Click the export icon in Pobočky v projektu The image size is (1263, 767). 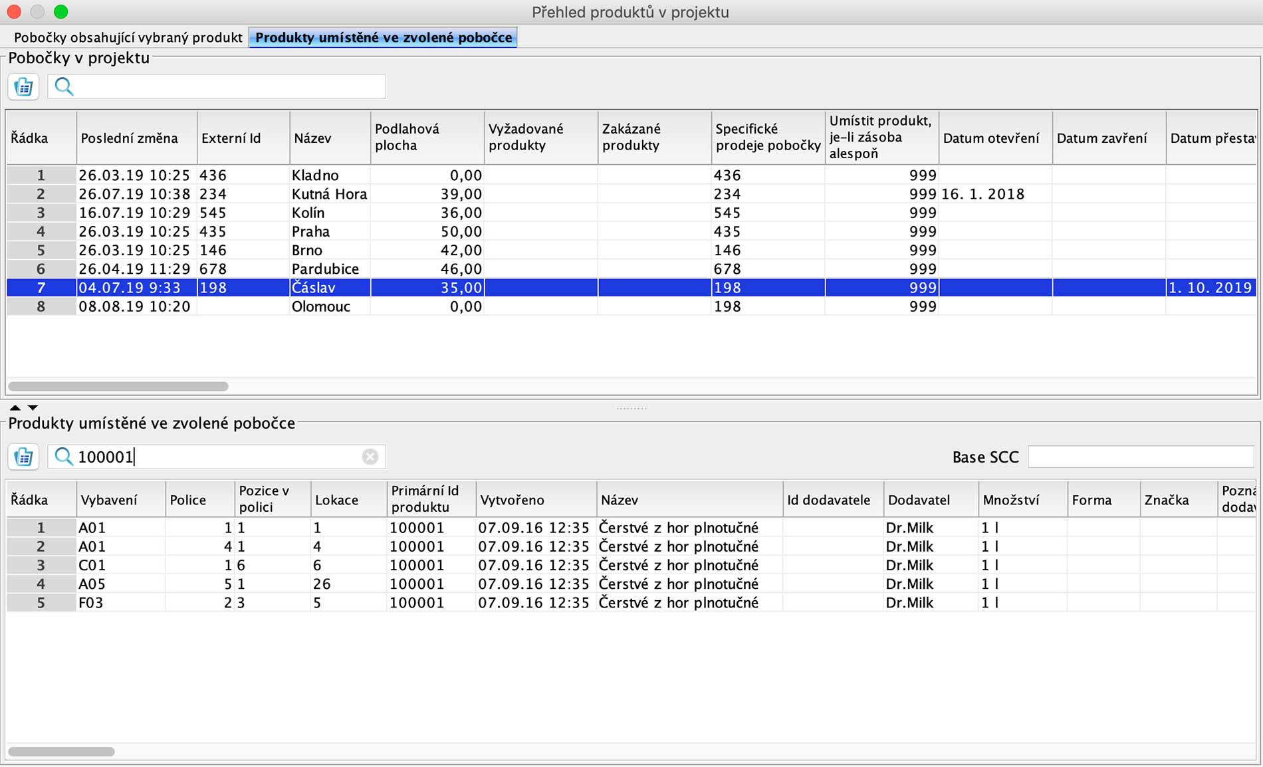pos(24,86)
